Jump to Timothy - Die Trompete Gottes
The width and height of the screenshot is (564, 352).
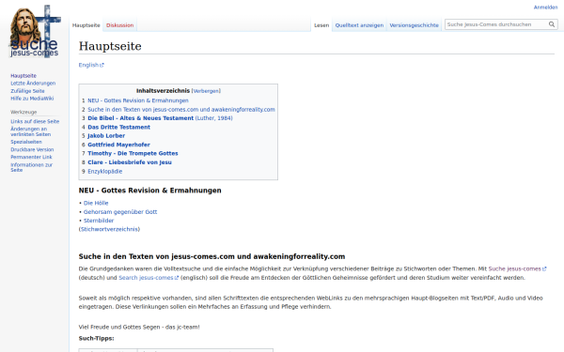133,153
